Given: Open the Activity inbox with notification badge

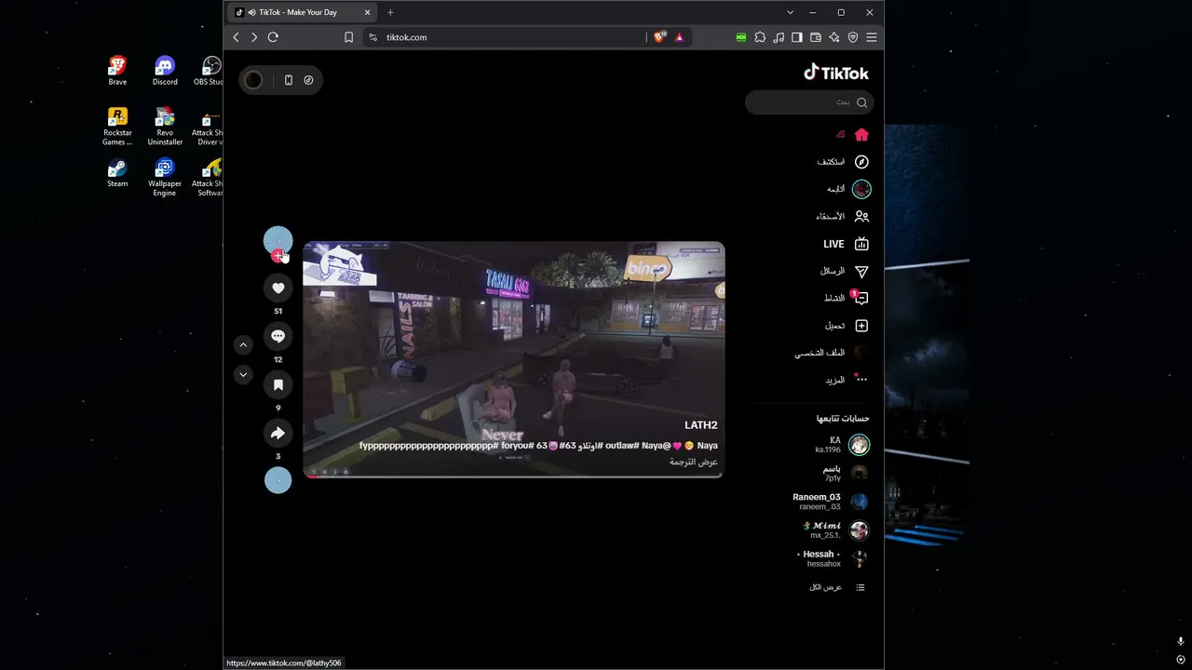Looking at the screenshot, I should point(861,299).
